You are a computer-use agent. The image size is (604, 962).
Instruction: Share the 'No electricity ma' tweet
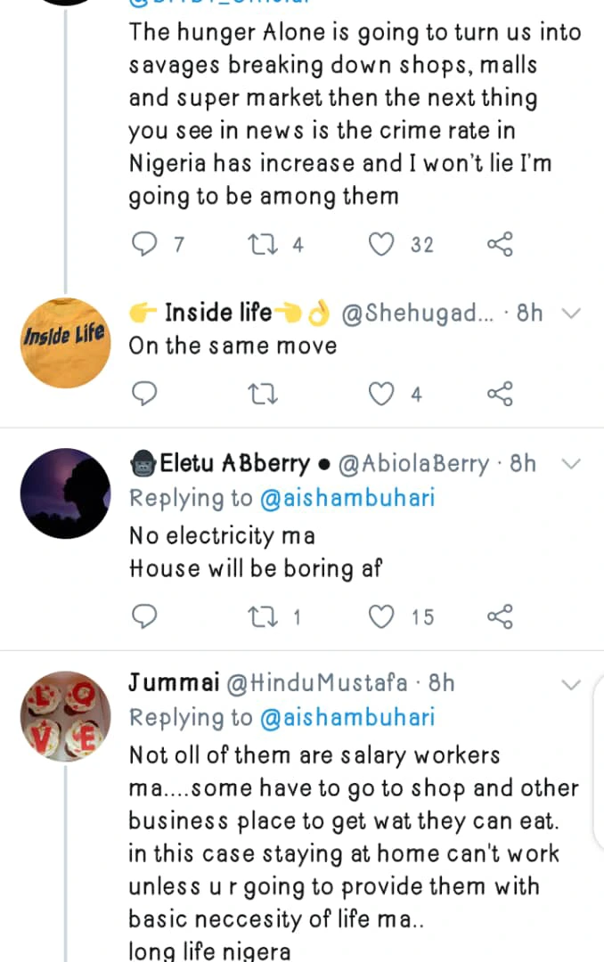tap(500, 616)
